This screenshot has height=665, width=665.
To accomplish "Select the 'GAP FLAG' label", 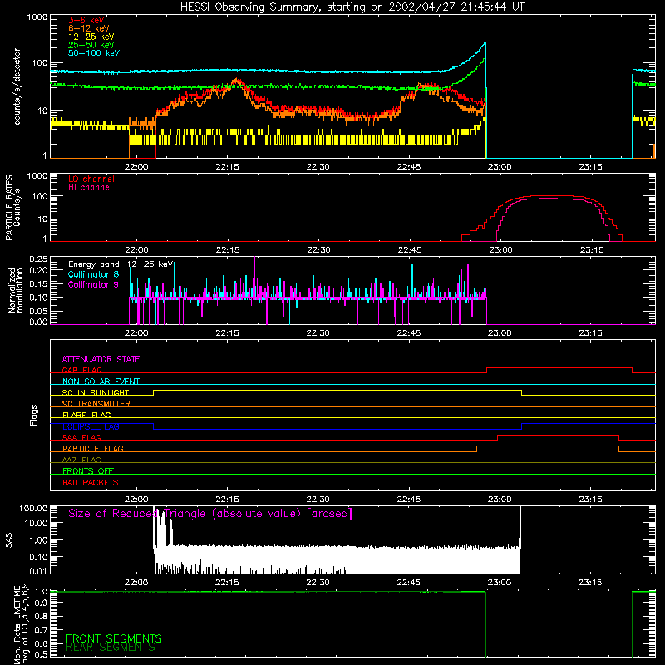I will (x=81, y=370).
